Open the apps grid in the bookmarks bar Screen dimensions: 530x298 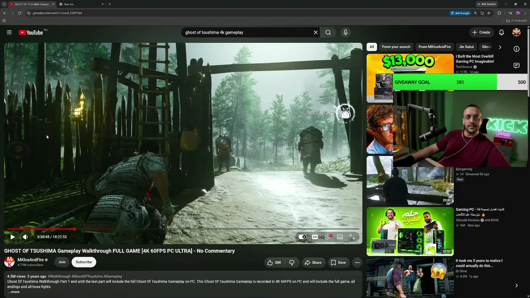[4, 21]
